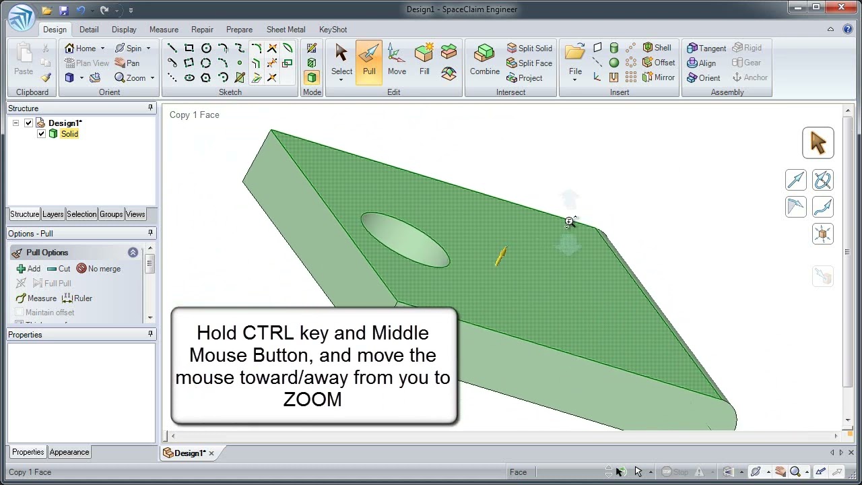Open the Zoom dropdown arrow
The height and width of the screenshot is (485, 862).
point(152,78)
